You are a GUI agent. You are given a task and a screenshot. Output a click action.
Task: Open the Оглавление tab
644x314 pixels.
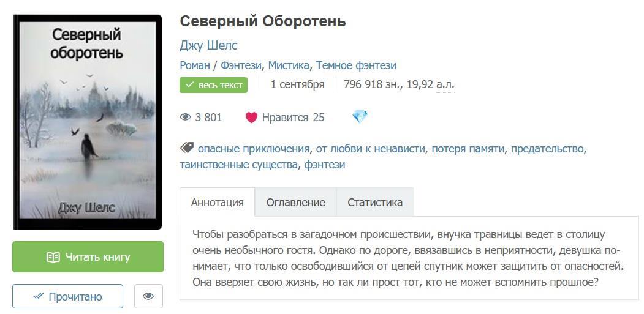[x=295, y=203]
